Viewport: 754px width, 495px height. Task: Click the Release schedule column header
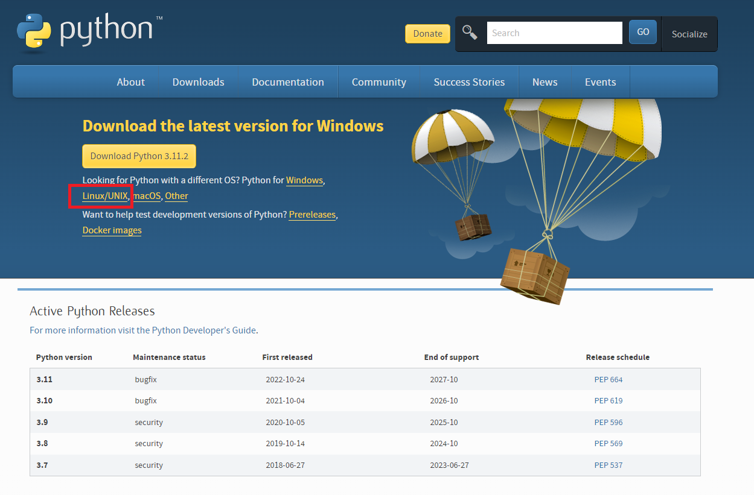click(618, 358)
